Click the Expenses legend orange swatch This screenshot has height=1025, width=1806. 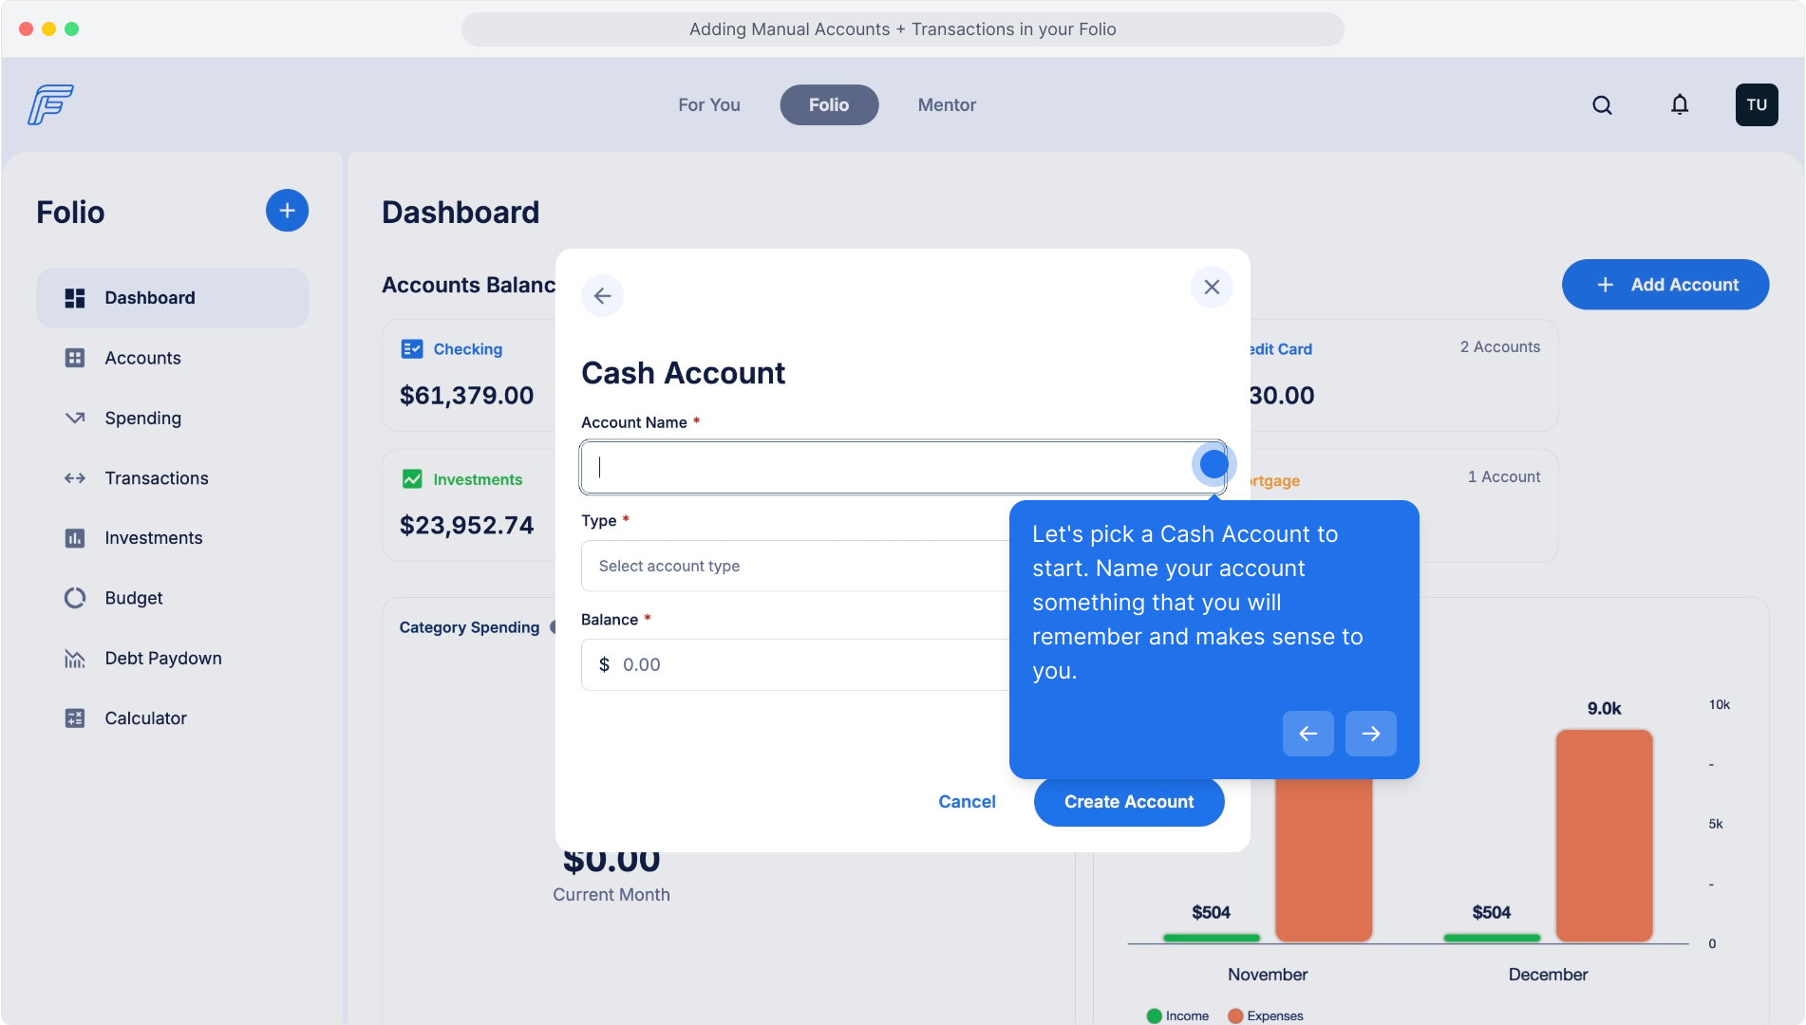pyautogui.click(x=1235, y=1016)
